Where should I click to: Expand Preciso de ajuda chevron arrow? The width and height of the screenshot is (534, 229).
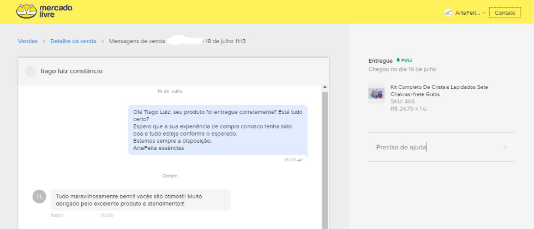point(506,147)
